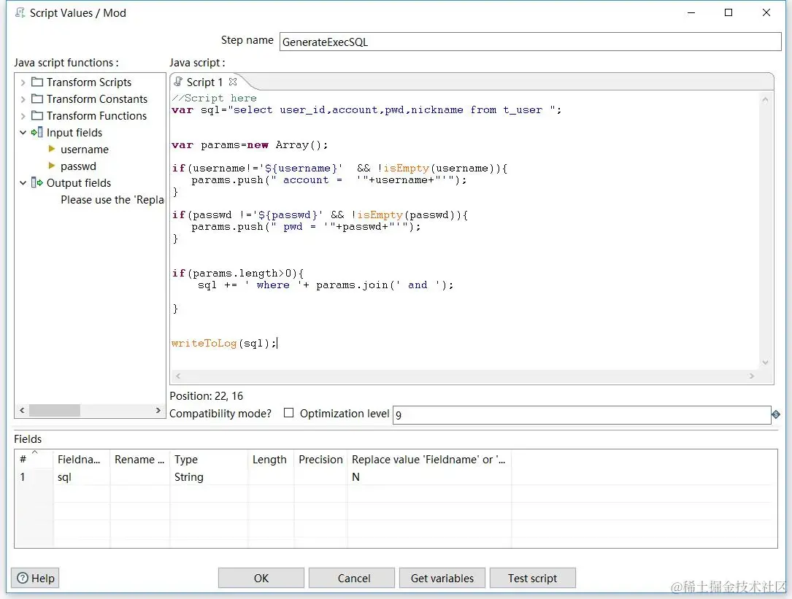Click the Script Values window title icon
Viewport: 792px width, 599px height.
click(x=20, y=12)
